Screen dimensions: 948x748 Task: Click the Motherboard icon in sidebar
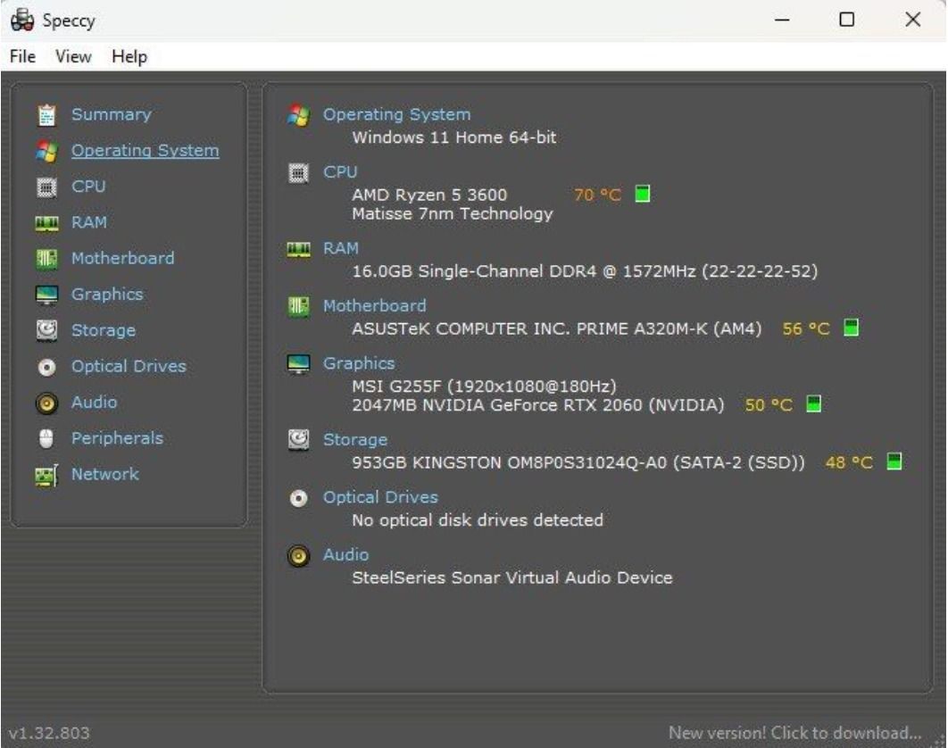click(46, 260)
